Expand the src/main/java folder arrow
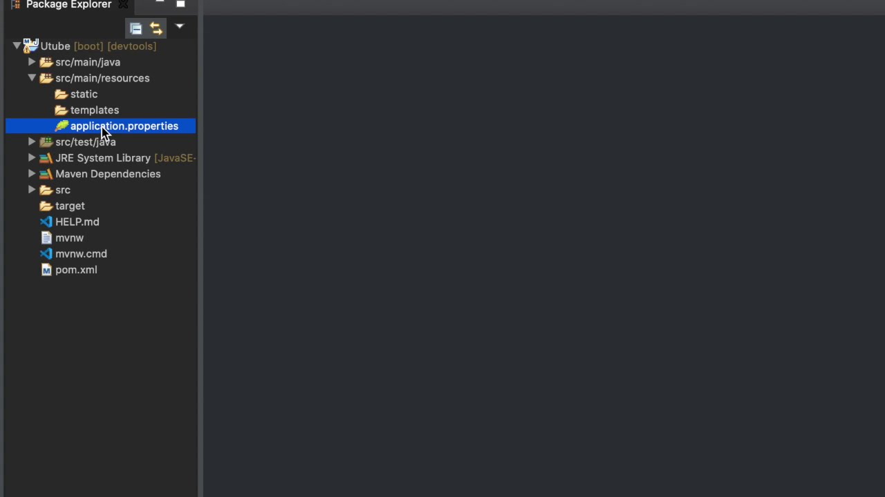 (32, 62)
